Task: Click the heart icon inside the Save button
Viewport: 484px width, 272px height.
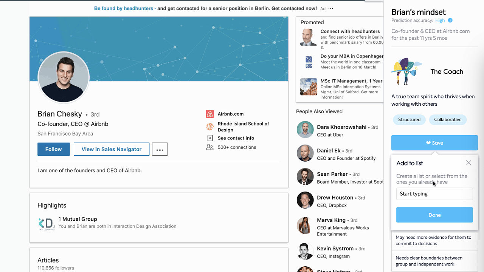Action: coord(429,143)
